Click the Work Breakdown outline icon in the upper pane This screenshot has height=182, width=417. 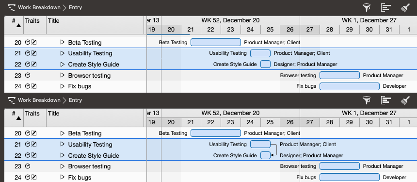coord(12,7)
